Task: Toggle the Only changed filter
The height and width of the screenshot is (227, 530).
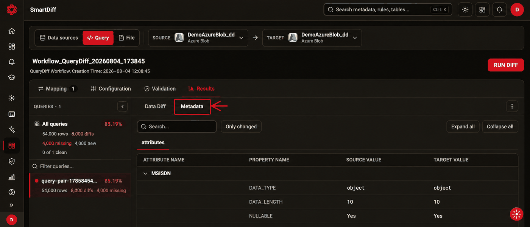Action: [241, 127]
